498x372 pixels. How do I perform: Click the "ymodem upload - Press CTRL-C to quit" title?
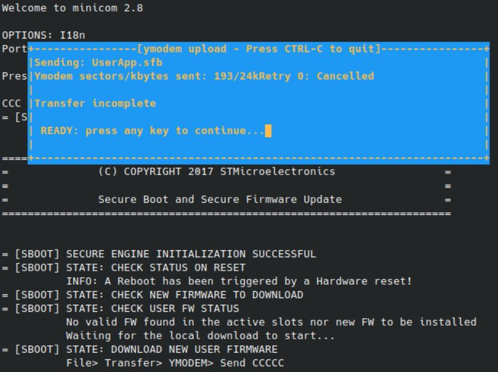point(259,49)
